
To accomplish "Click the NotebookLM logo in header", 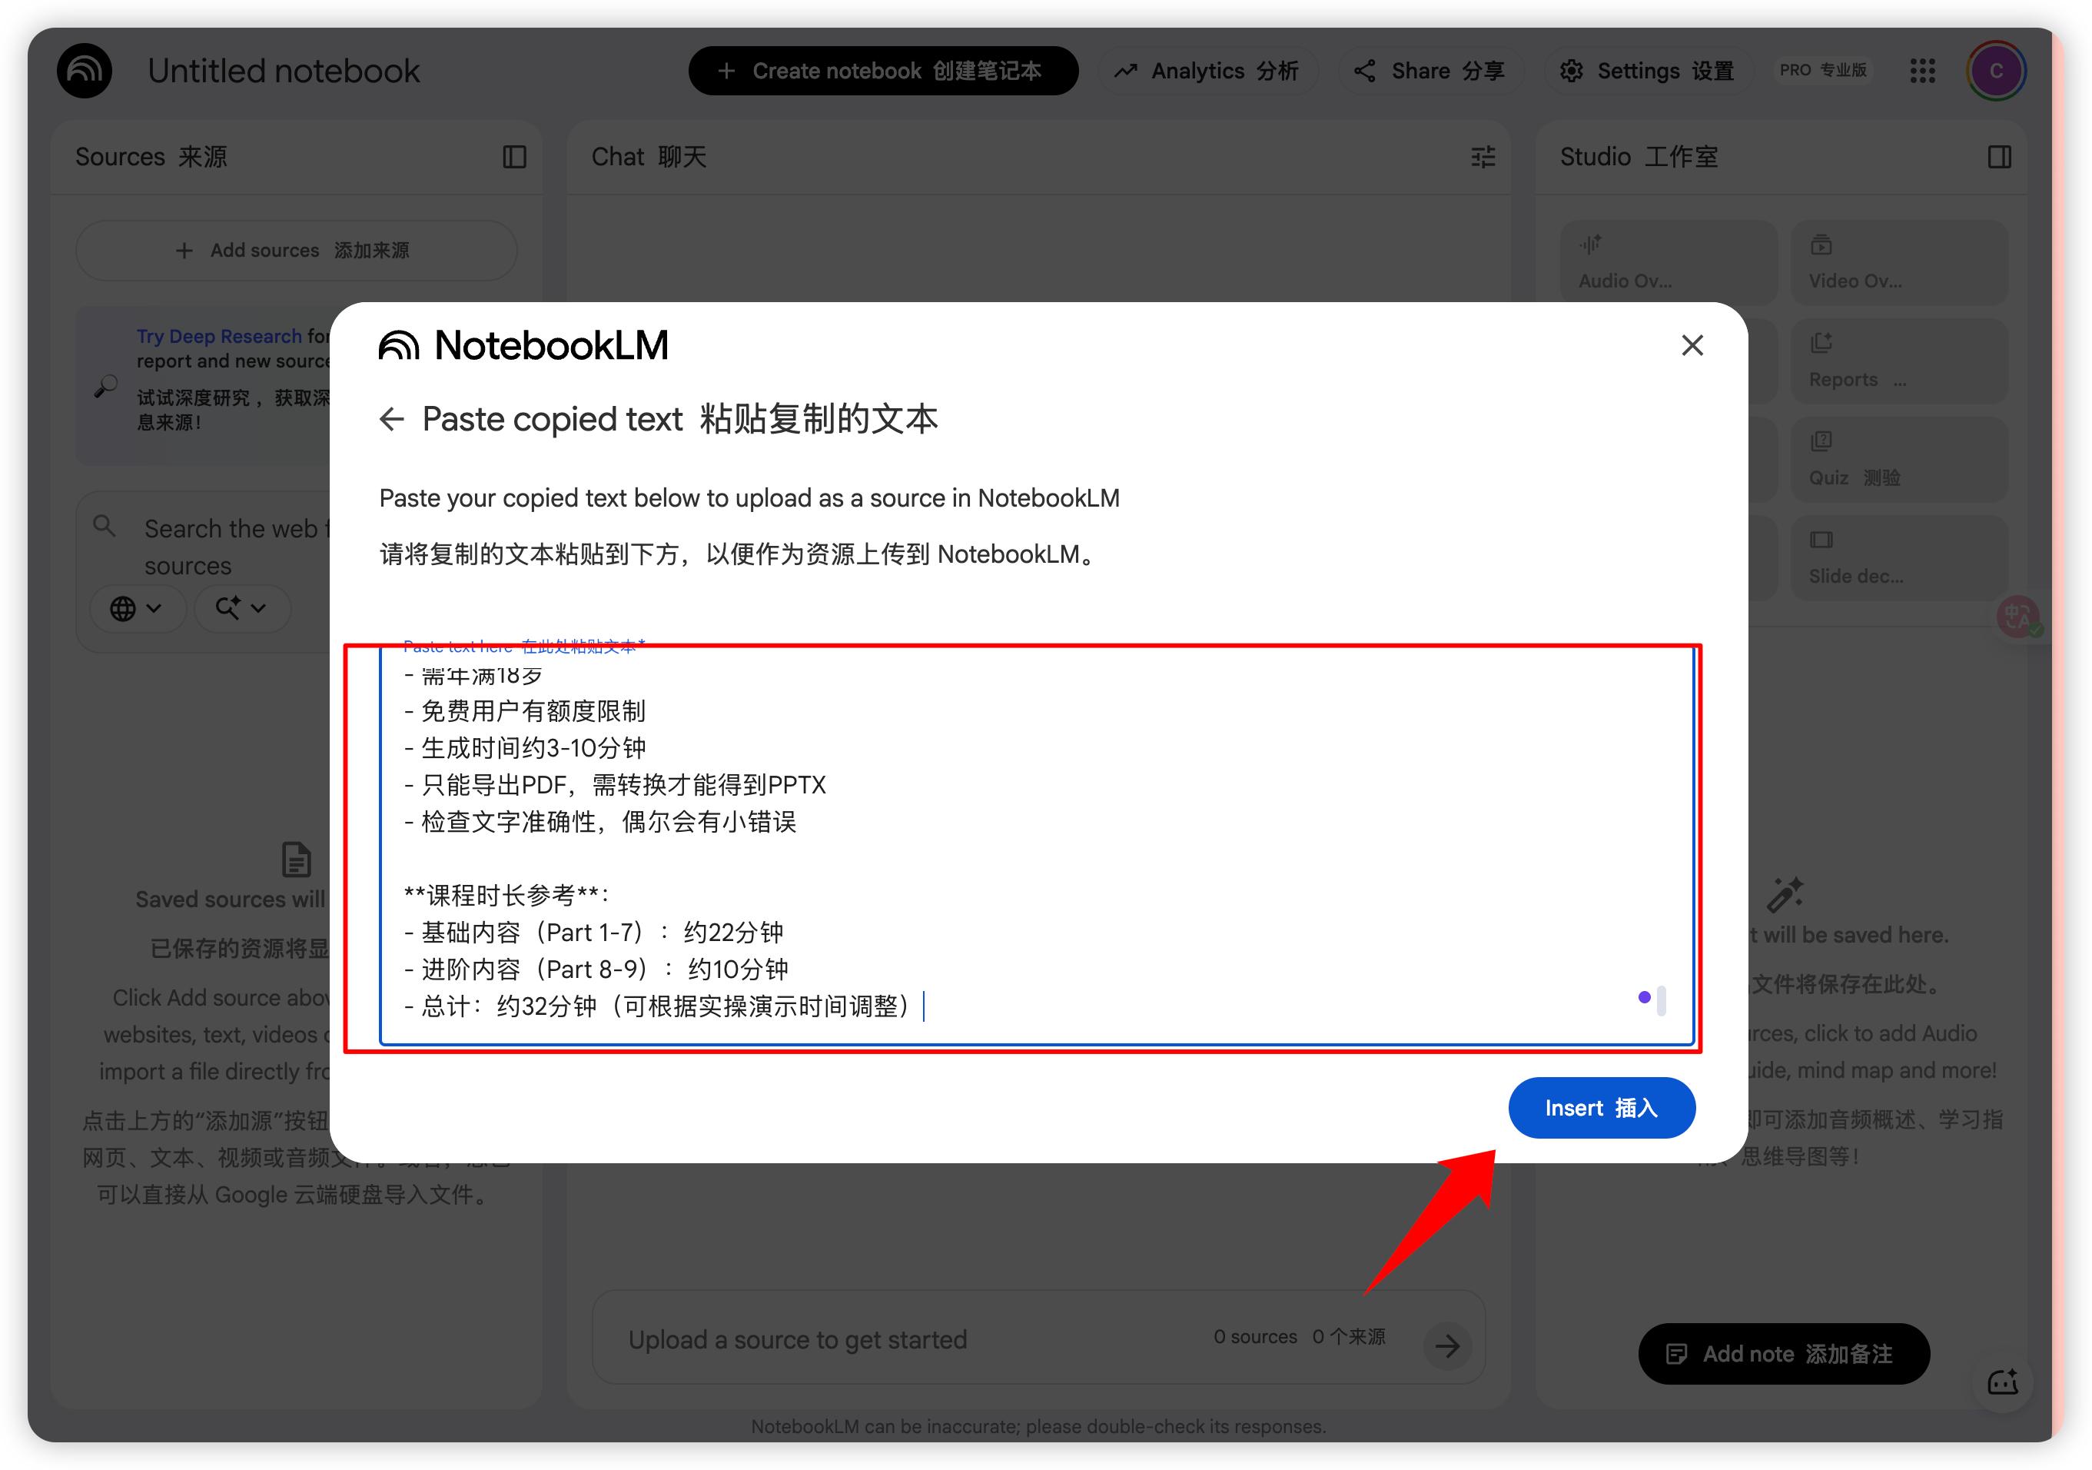I will tap(85, 71).
